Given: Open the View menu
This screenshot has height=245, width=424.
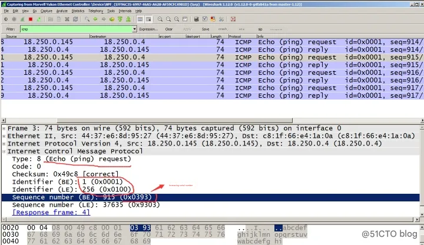Looking at the screenshot, I should click(x=25, y=11).
